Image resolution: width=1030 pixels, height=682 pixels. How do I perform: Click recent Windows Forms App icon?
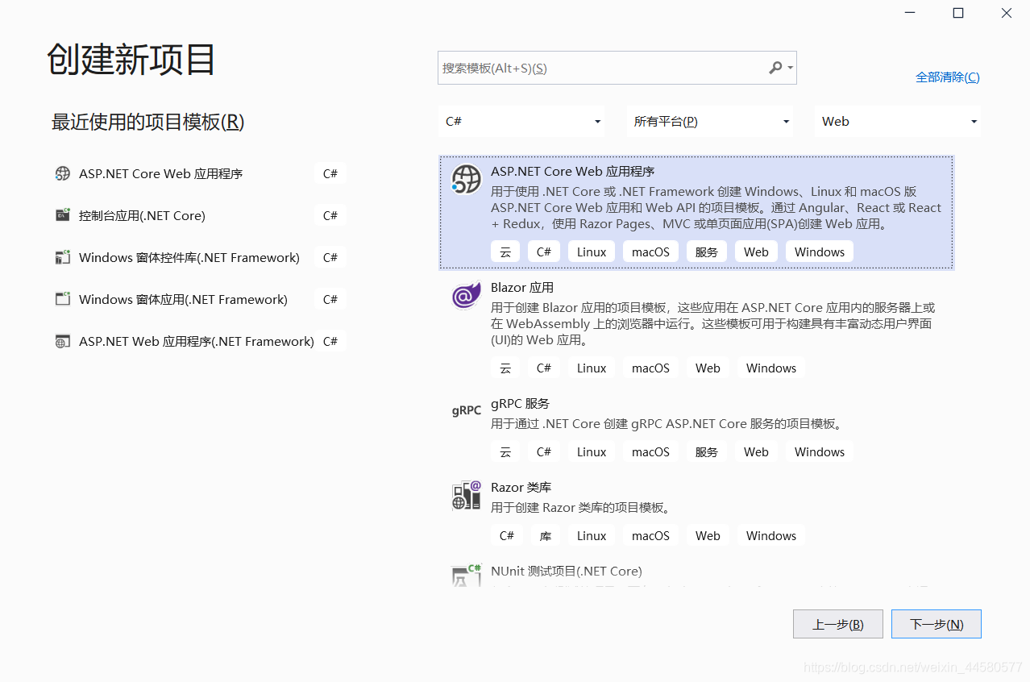pos(63,299)
